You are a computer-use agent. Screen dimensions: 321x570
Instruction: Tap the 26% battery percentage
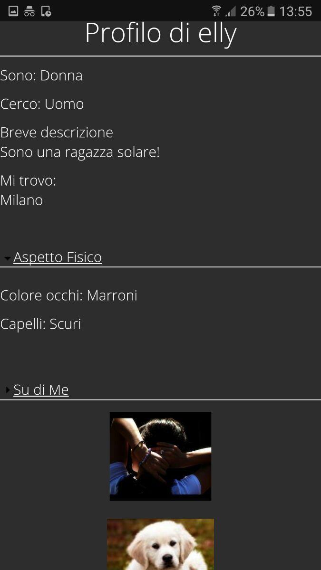tap(252, 11)
